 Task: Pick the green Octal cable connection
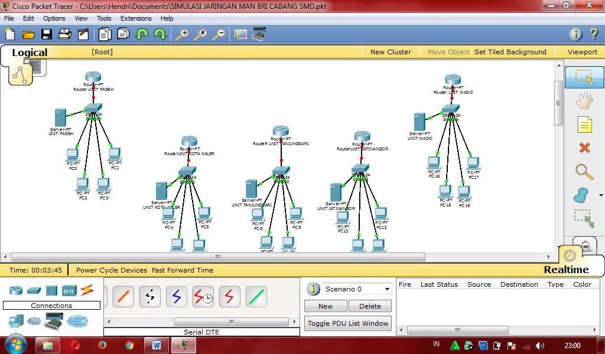pos(256,297)
